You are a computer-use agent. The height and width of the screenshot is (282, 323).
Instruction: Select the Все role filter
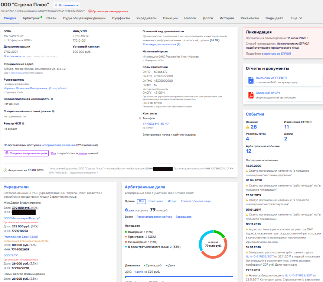[x=141, y=201]
